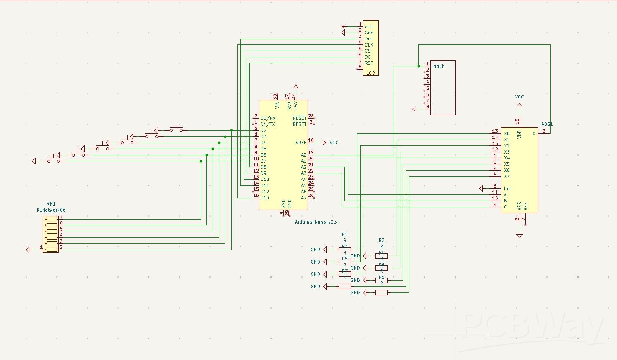Screen dimensions: 617x360
Task: Click the 3V3 pin label on Arduino
Action: [290, 105]
